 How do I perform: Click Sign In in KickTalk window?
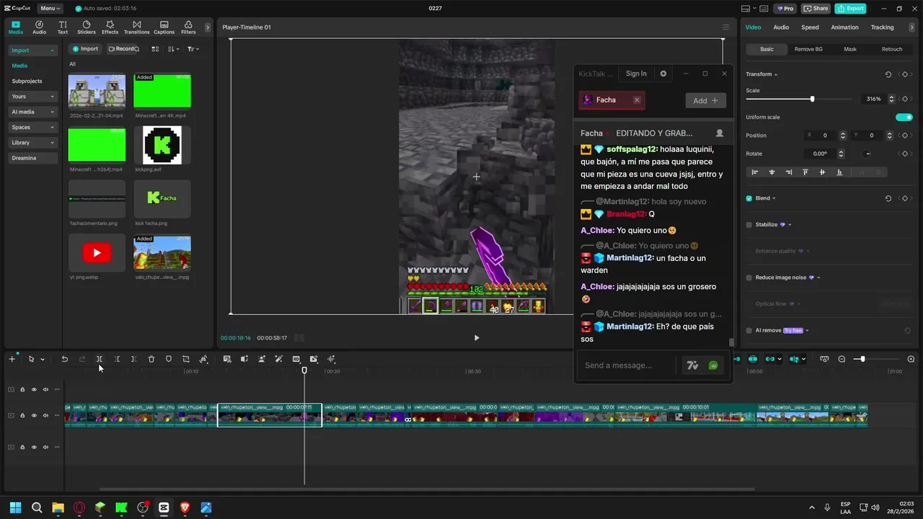tap(636, 74)
